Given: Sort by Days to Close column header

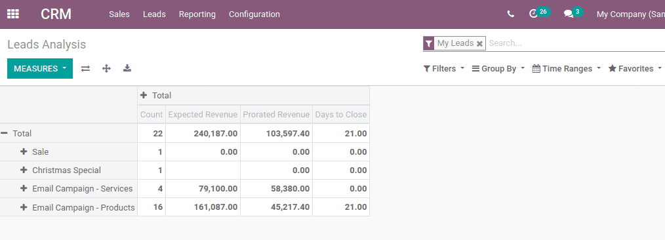Looking at the screenshot, I should [x=341, y=115].
